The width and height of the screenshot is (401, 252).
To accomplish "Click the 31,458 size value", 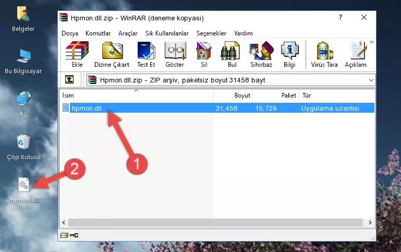I will 226,109.
